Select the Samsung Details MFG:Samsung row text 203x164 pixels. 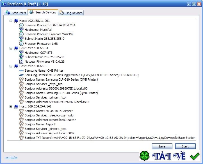coord(82,75)
